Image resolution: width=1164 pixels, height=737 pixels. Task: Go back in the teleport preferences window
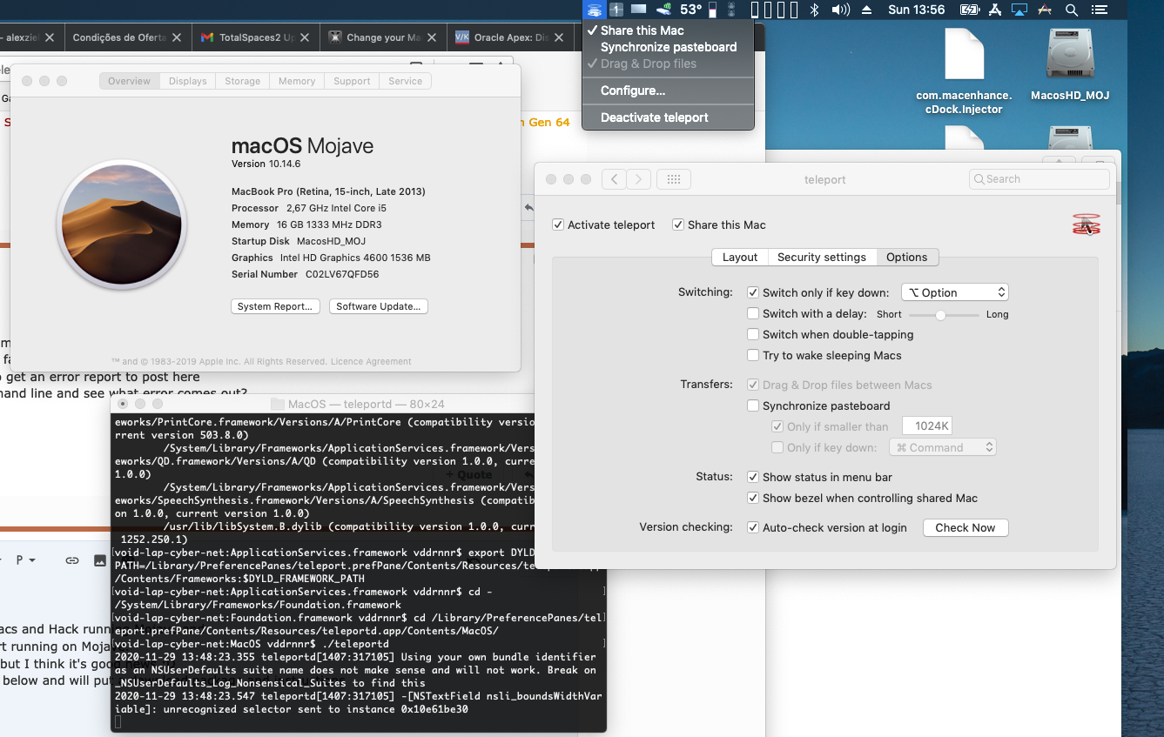(x=614, y=179)
